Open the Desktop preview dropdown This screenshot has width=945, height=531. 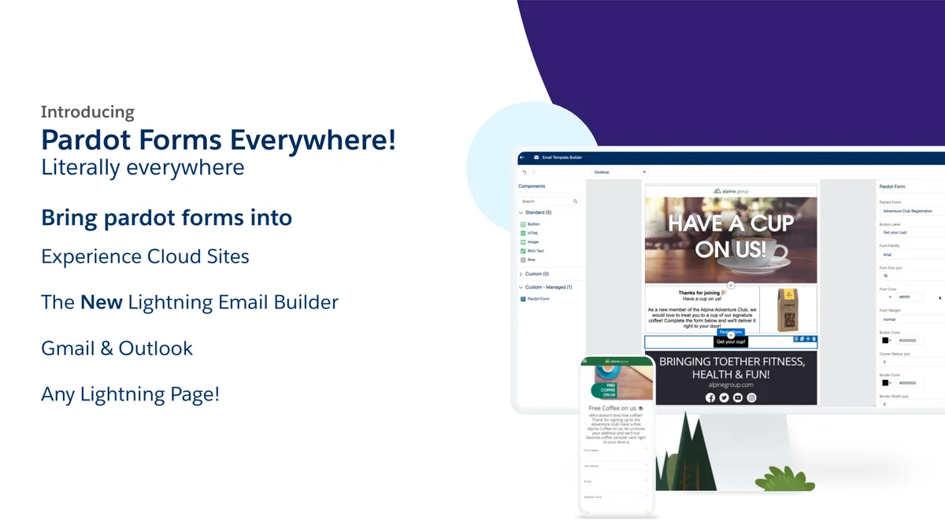(x=620, y=171)
